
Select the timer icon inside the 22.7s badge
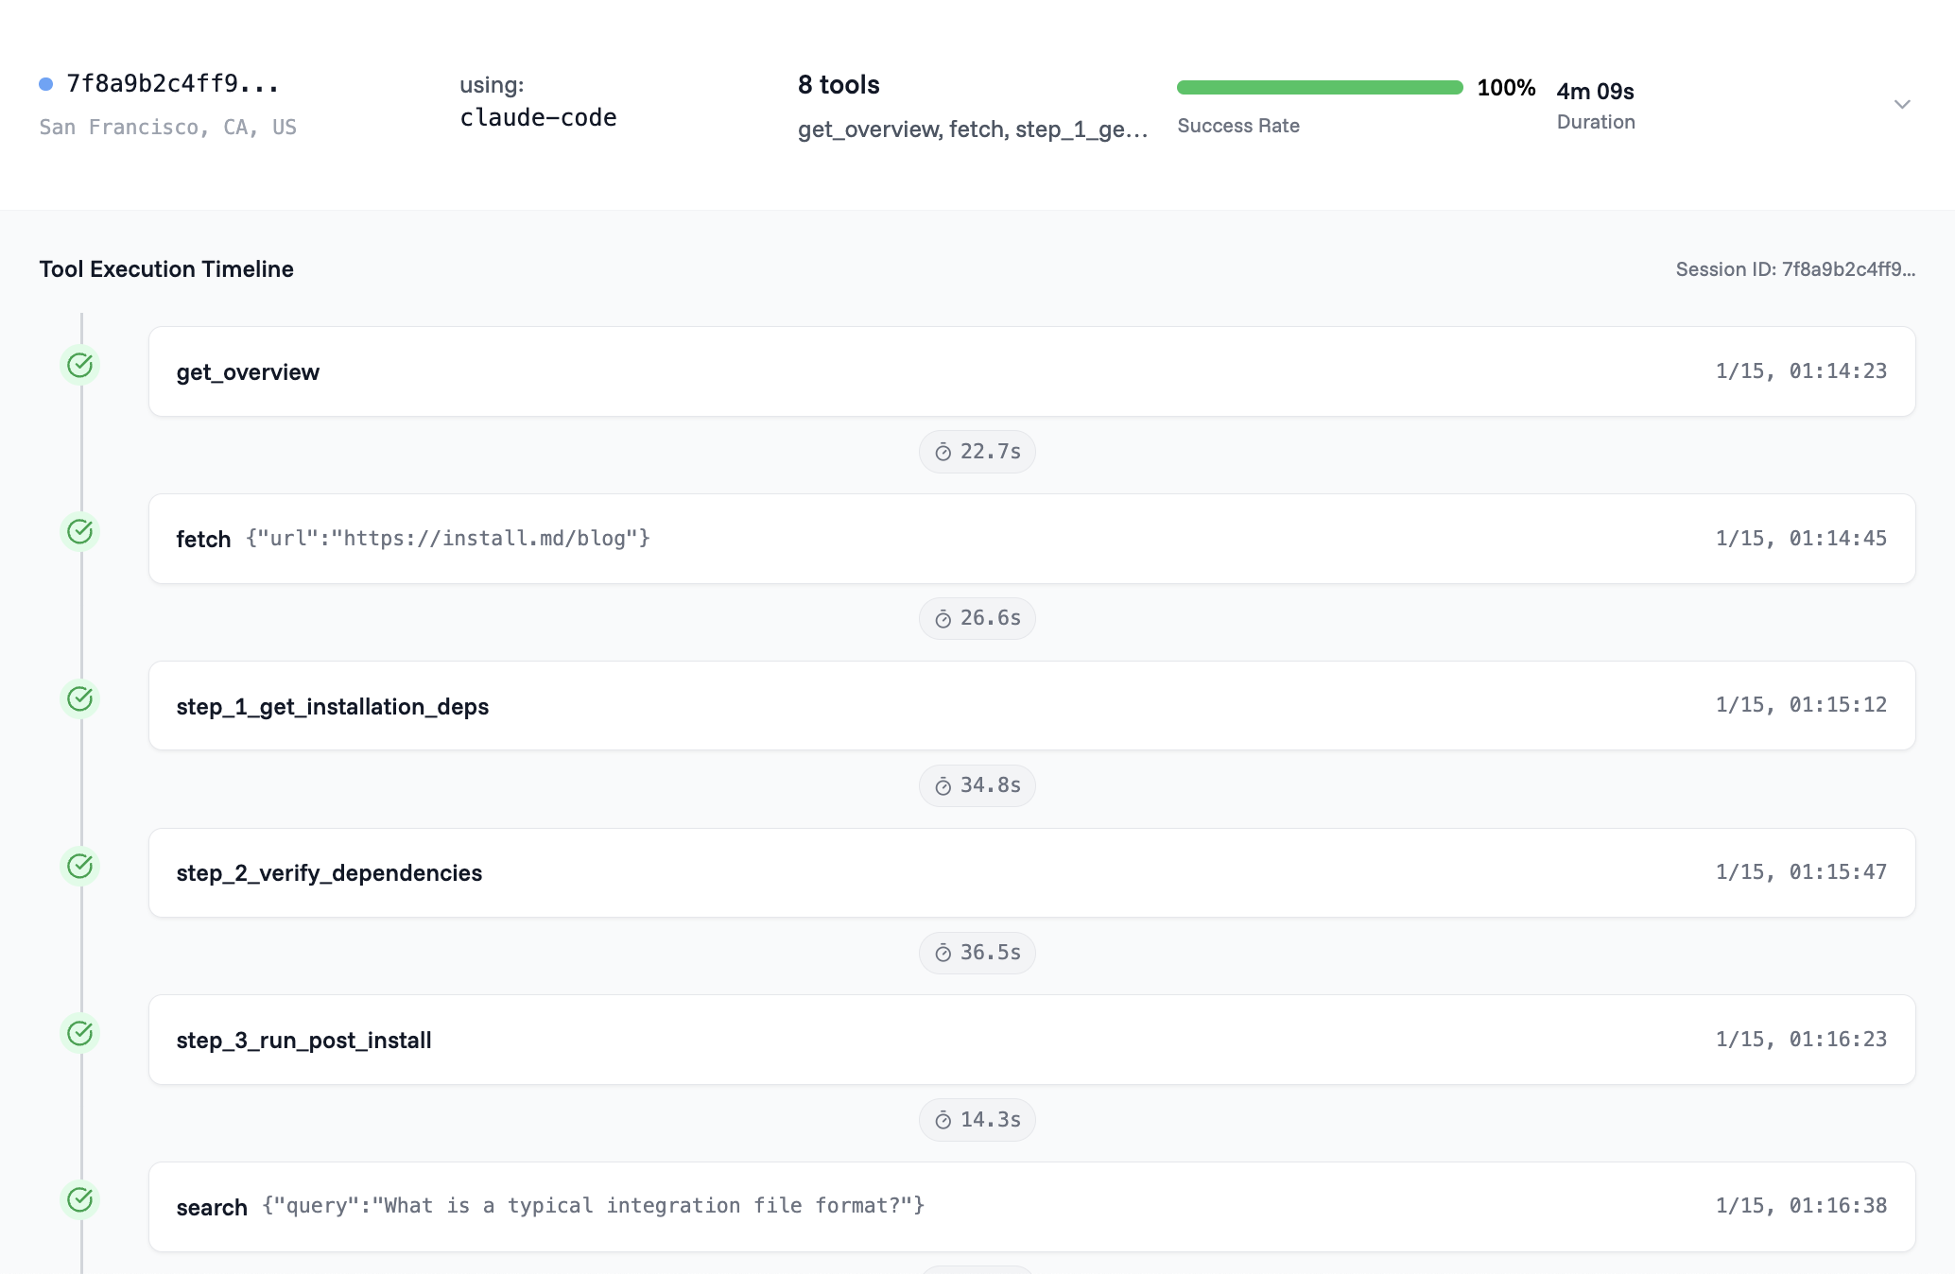[x=942, y=452]
